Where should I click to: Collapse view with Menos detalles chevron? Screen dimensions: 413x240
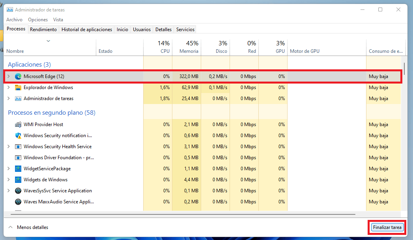pos(10,227)
